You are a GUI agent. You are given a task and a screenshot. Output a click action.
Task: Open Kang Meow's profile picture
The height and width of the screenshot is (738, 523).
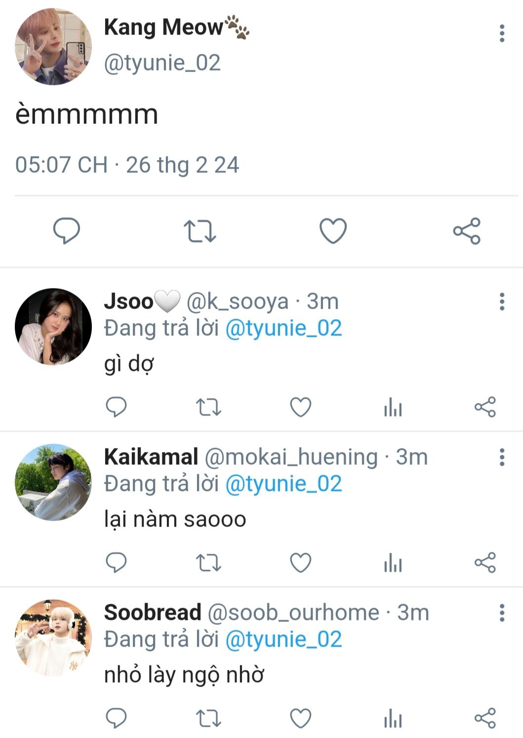[x=53, y=47]
